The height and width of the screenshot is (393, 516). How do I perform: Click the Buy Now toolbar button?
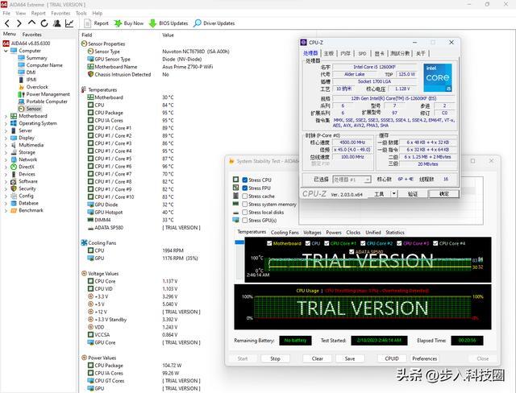point(129,23)
